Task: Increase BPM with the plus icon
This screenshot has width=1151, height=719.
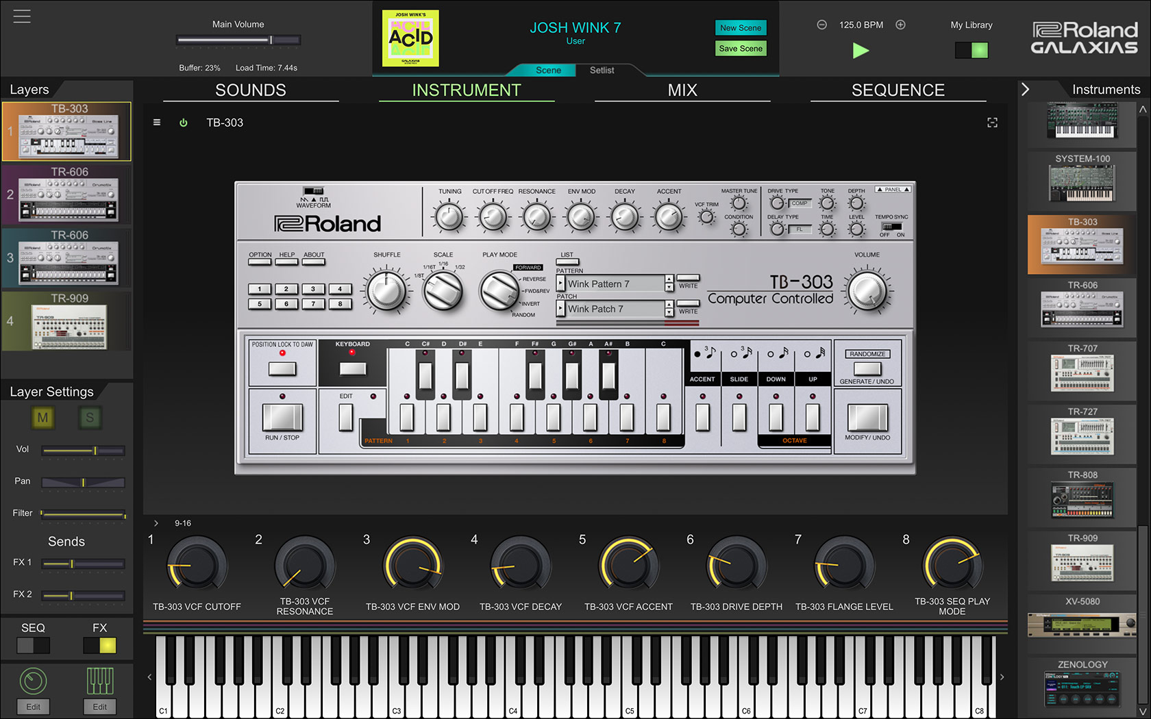Action: (x=900, y=25)
